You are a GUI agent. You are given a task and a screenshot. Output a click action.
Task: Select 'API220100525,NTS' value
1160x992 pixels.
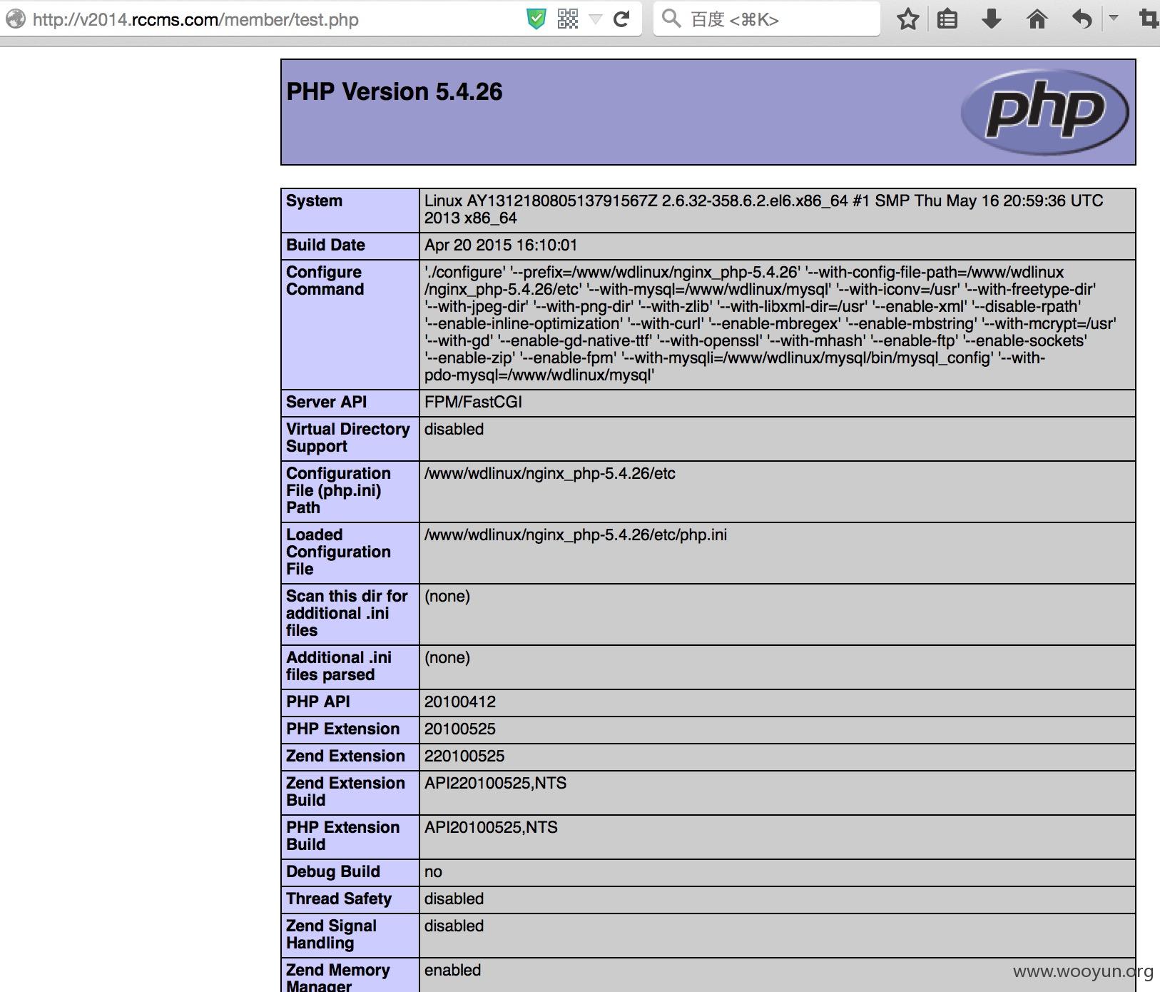[x=496, y=784]
